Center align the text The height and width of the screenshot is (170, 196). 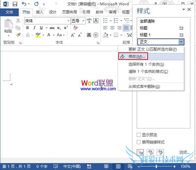(x=112, y=28)
